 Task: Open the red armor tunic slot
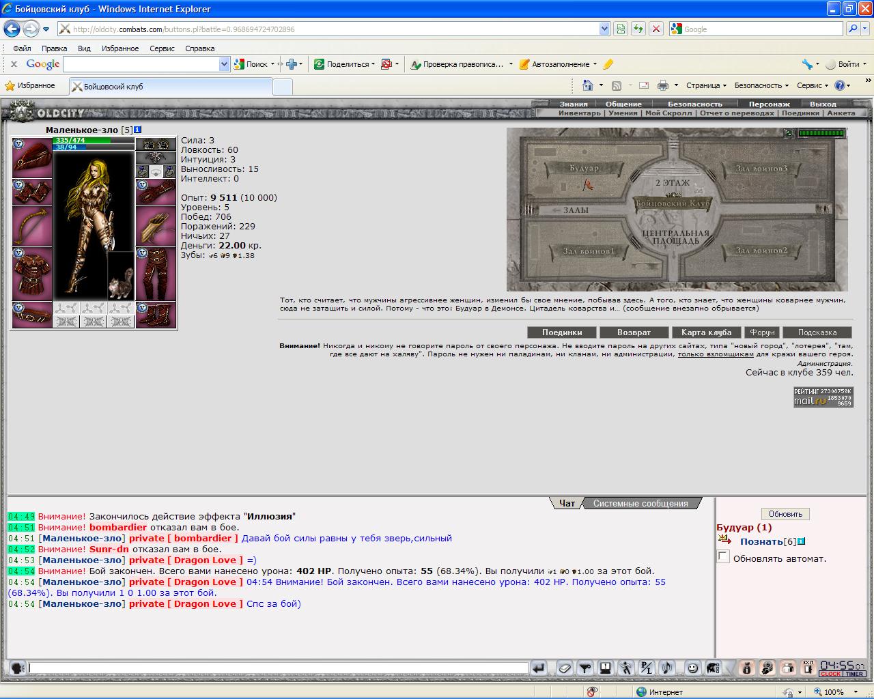(x=32, y=274)
